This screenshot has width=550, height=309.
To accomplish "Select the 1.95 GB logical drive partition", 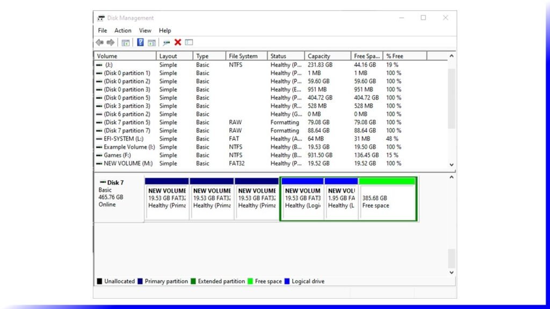I will click(341, 201).
